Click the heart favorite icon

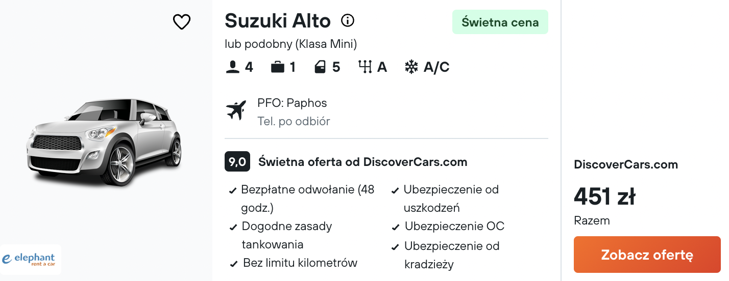182,22
